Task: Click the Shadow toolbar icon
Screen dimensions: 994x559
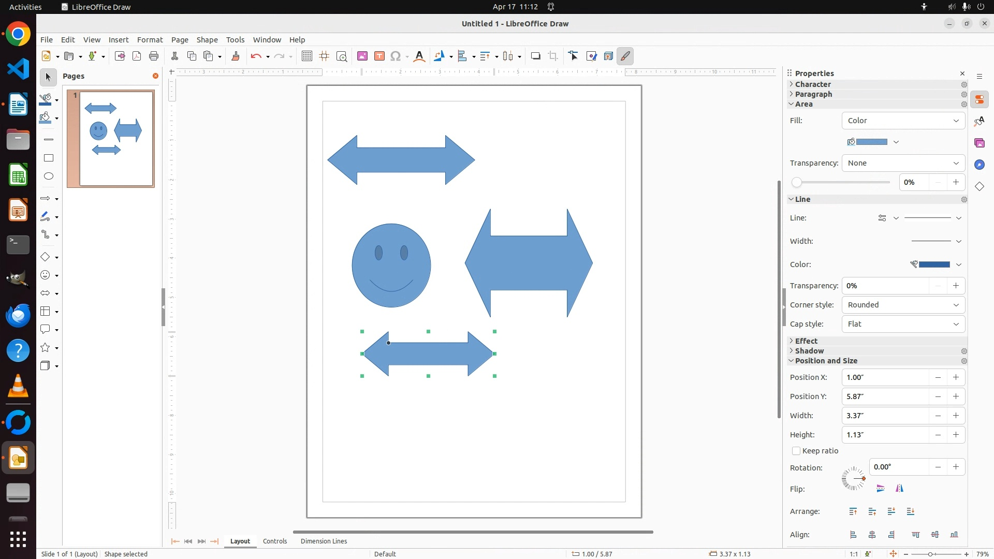Action: pyautogui.click(x=536, y=56)
